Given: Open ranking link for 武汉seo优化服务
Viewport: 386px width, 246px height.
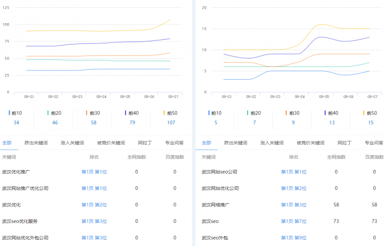Looking at the screenshot, I should point(94,221).
